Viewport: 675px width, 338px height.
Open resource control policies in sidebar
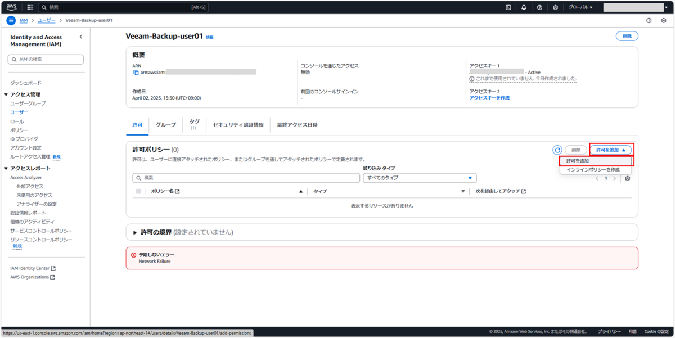41,240
